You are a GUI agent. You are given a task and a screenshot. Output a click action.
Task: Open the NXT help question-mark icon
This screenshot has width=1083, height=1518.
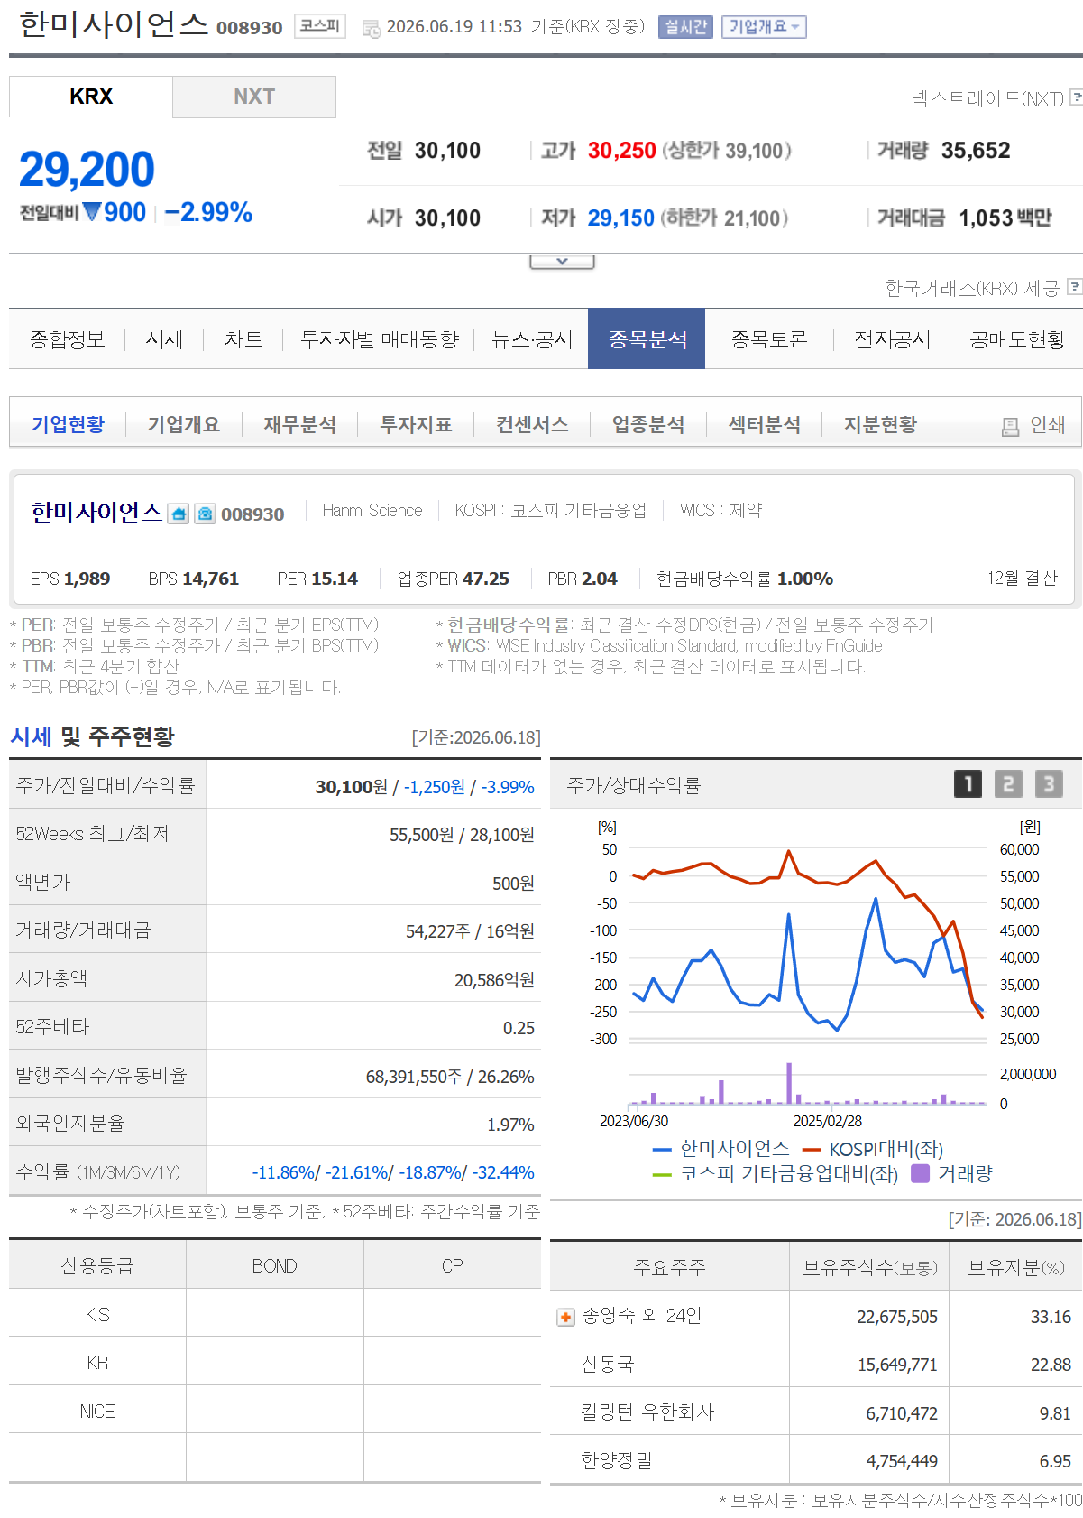[1075, 97]
